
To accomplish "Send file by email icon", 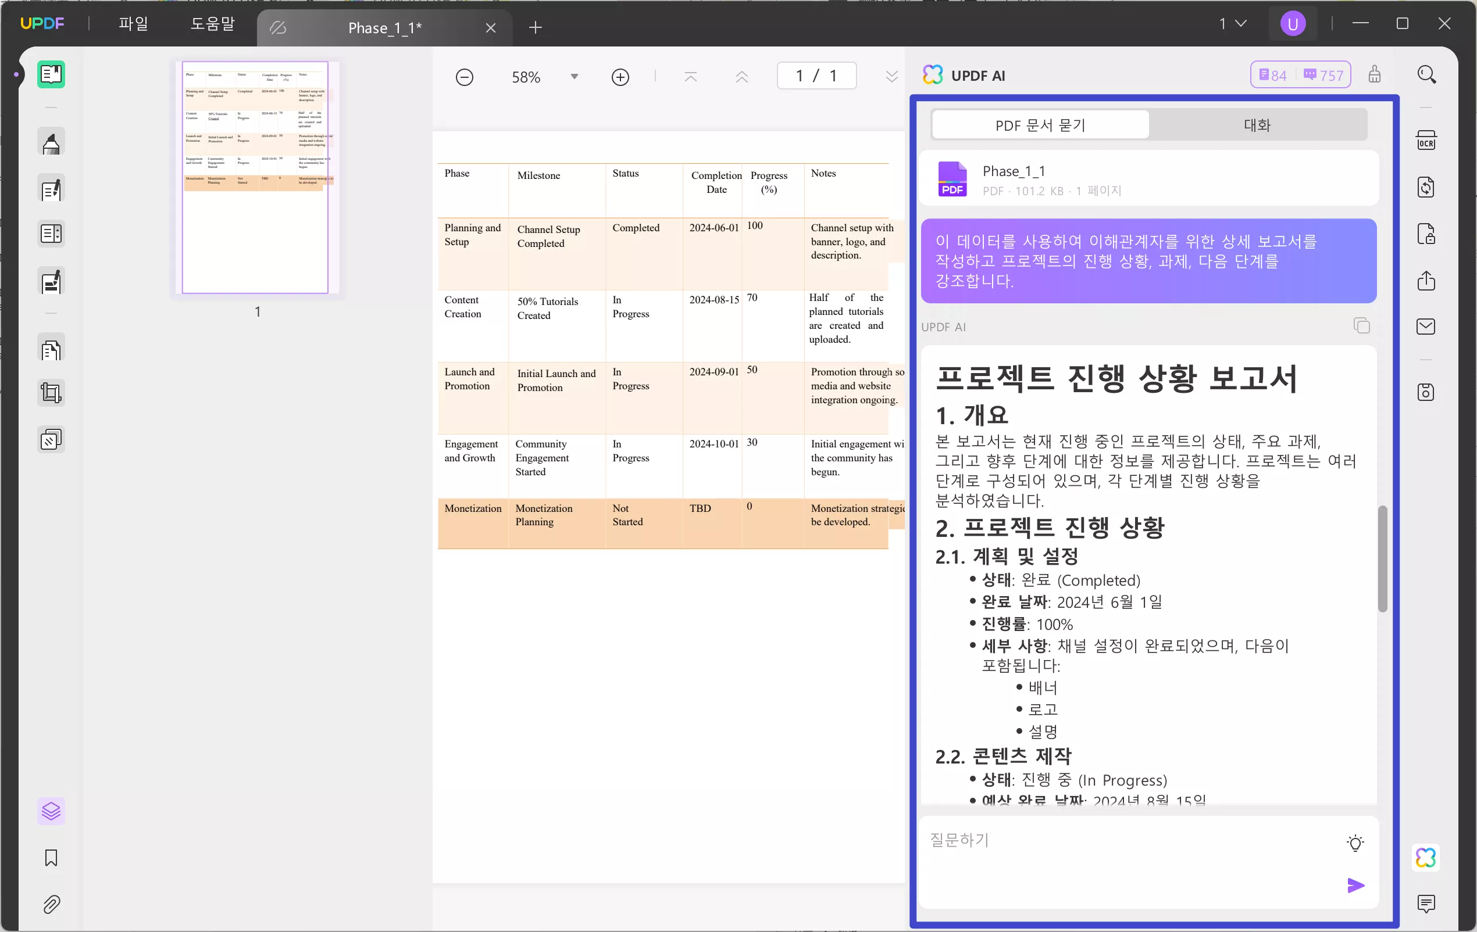I will pyautogui.click(x=1426, y=327).
